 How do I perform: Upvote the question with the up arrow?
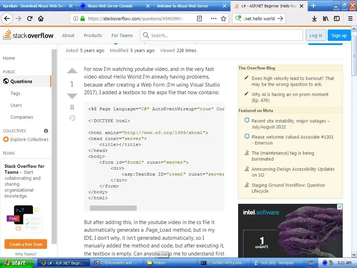(x=72, y=71)
